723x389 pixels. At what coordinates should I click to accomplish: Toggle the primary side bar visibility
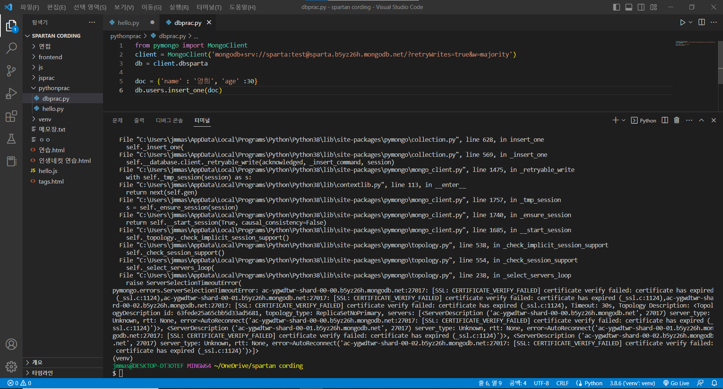point(617,7)
